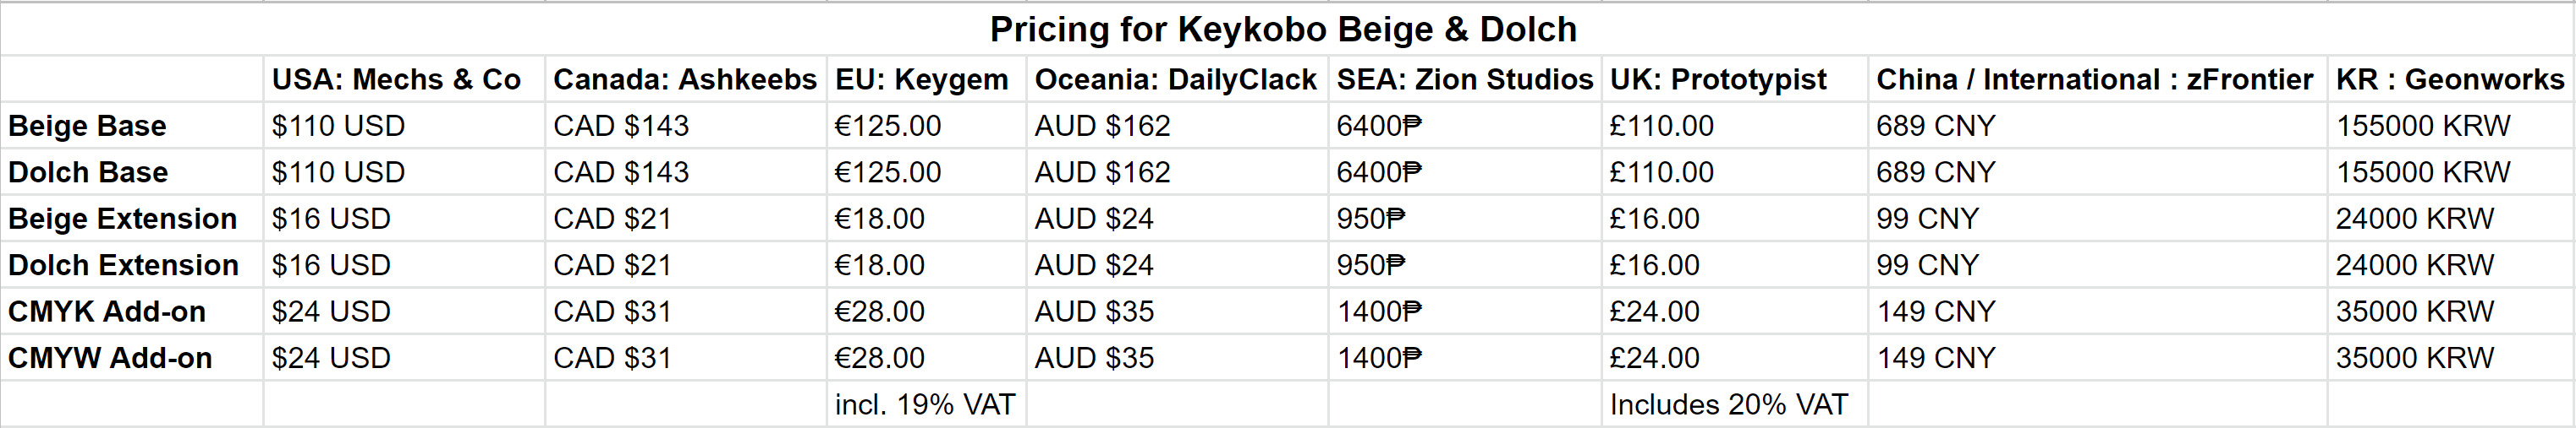Click the 'CMYK Add-on' row label

coord(107,312)
